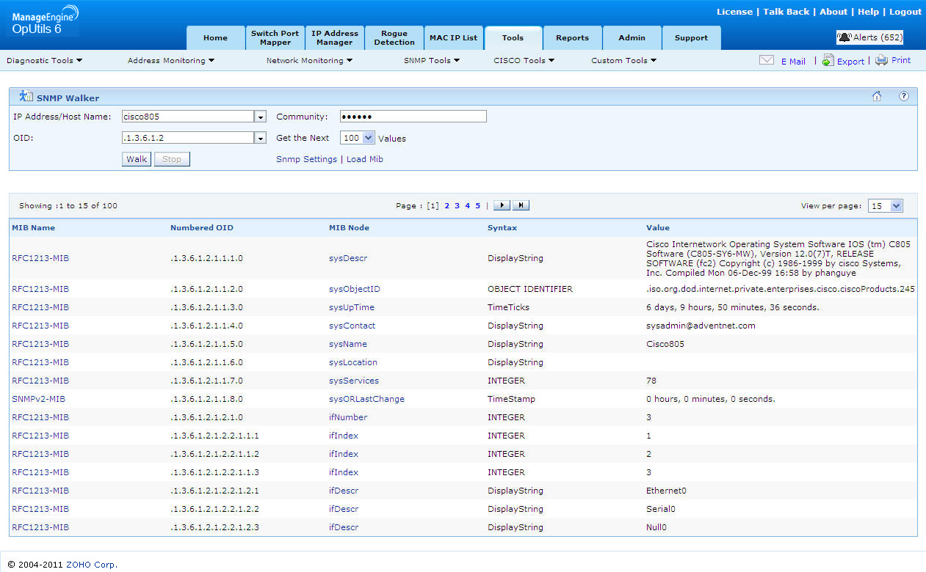Open the help question mark icon
926x572 pixels.
click(x=904, y=96)
